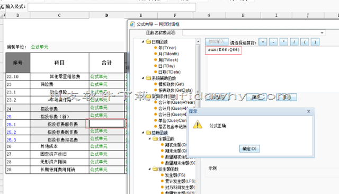Collapse the 发生额函数 subfolder
This screenshot has width=339, height=194.
point(149,169)
